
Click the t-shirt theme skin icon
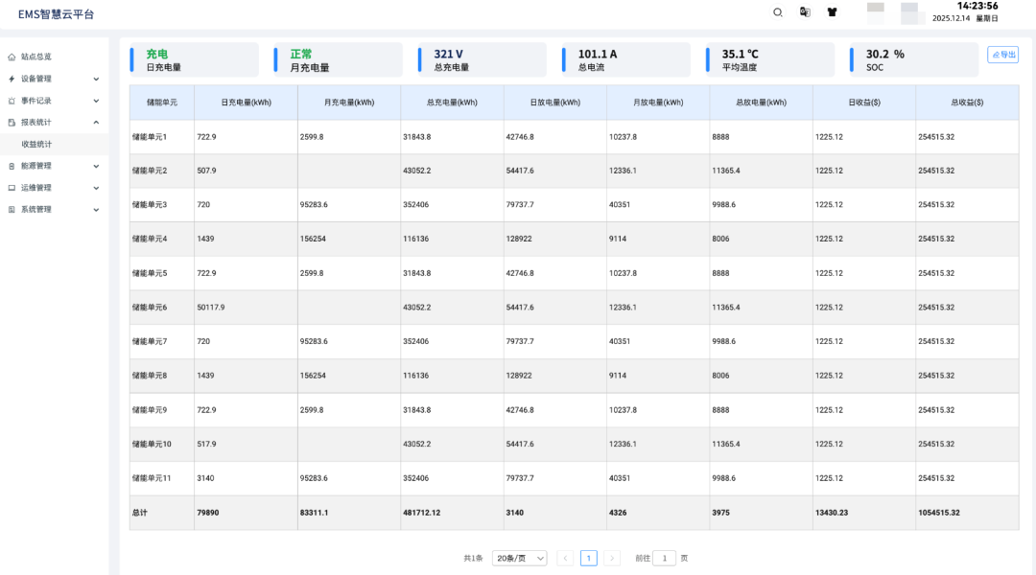[x=833, y=12]
